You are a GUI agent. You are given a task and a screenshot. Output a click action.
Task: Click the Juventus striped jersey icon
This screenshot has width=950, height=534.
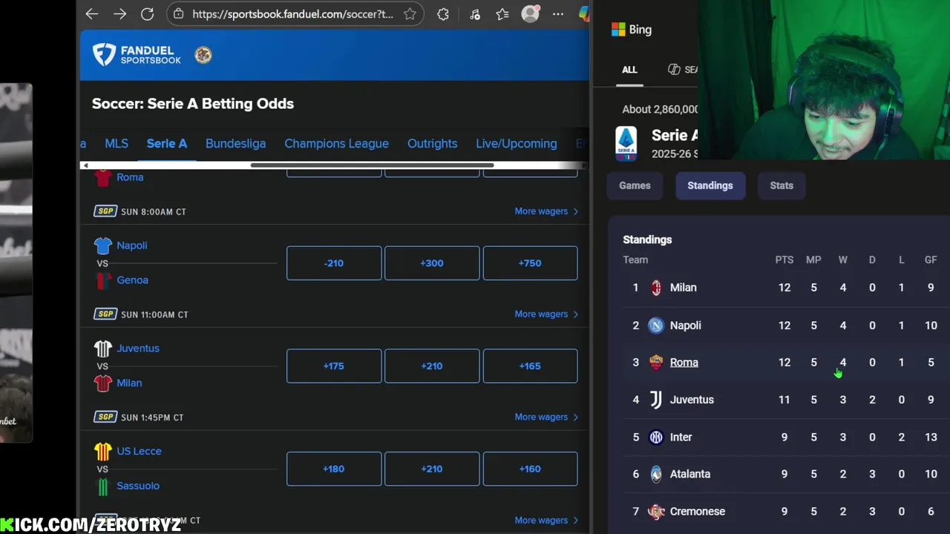click(x=103, y=349)
